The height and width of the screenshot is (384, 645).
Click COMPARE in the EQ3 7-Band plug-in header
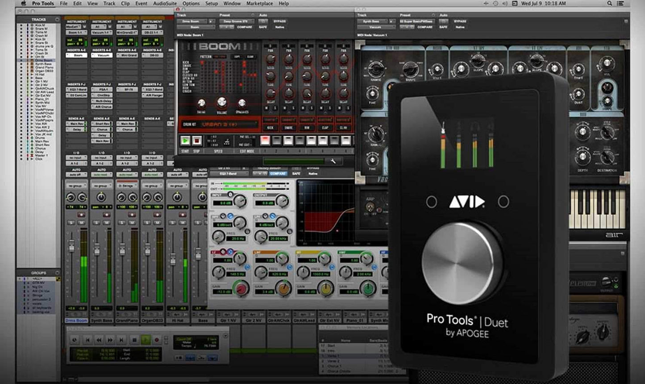click(278, 173)
